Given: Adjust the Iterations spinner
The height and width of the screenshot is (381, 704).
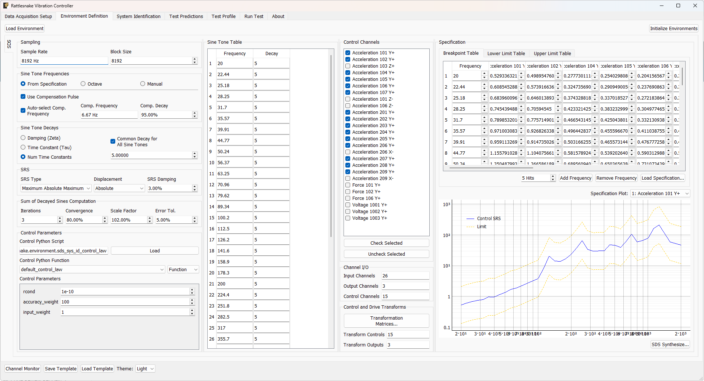Looking at the screenshot, I should pyautogui.click(x=60, y=220).
